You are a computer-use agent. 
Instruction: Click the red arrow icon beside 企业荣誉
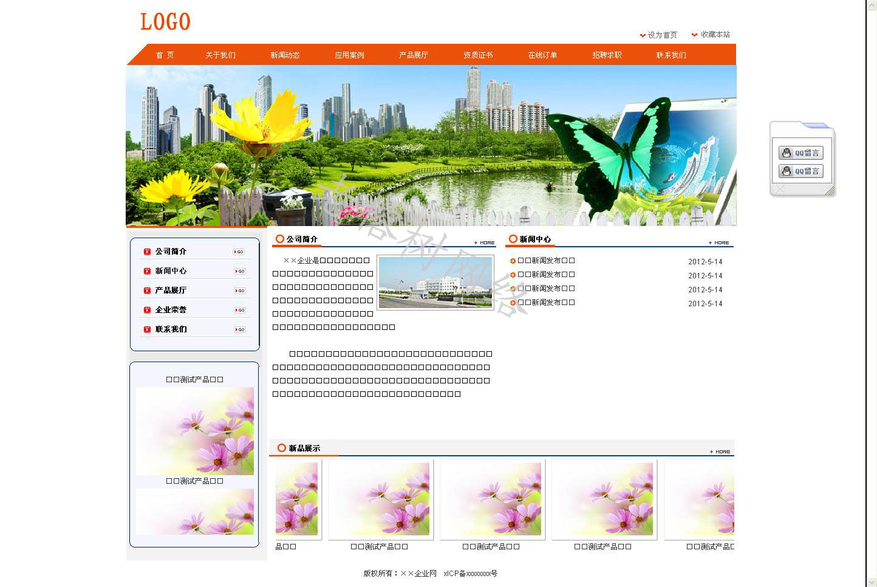pyautogui.click(x=147, y=310)
